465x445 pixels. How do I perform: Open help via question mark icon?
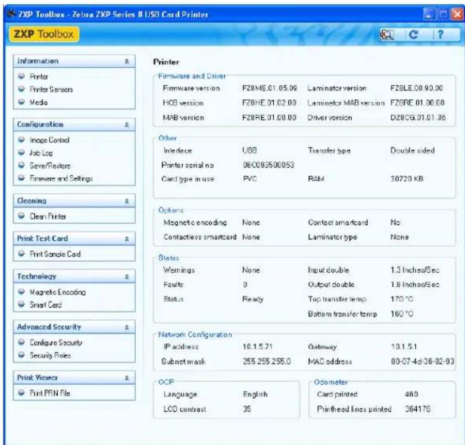pyautogui.click(x=440, y=35)
